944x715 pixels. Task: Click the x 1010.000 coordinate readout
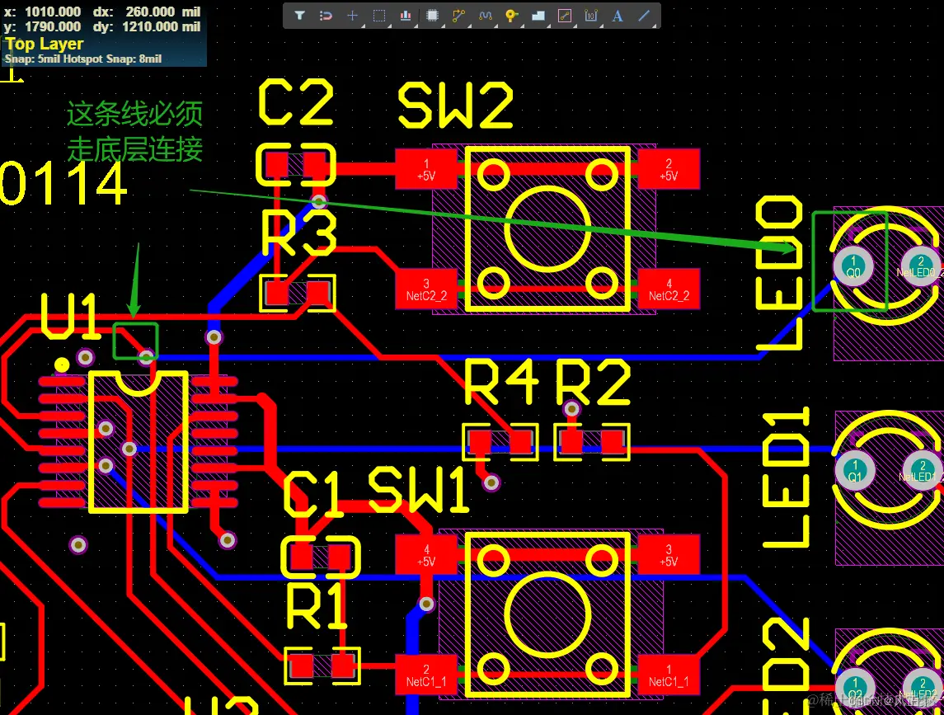click(x=42, y=12)
